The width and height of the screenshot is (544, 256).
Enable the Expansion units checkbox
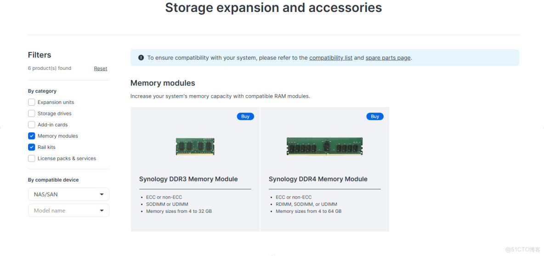click(32, 102)
